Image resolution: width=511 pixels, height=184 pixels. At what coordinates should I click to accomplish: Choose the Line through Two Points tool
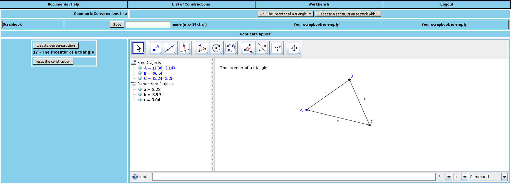(x=170, y=48)
